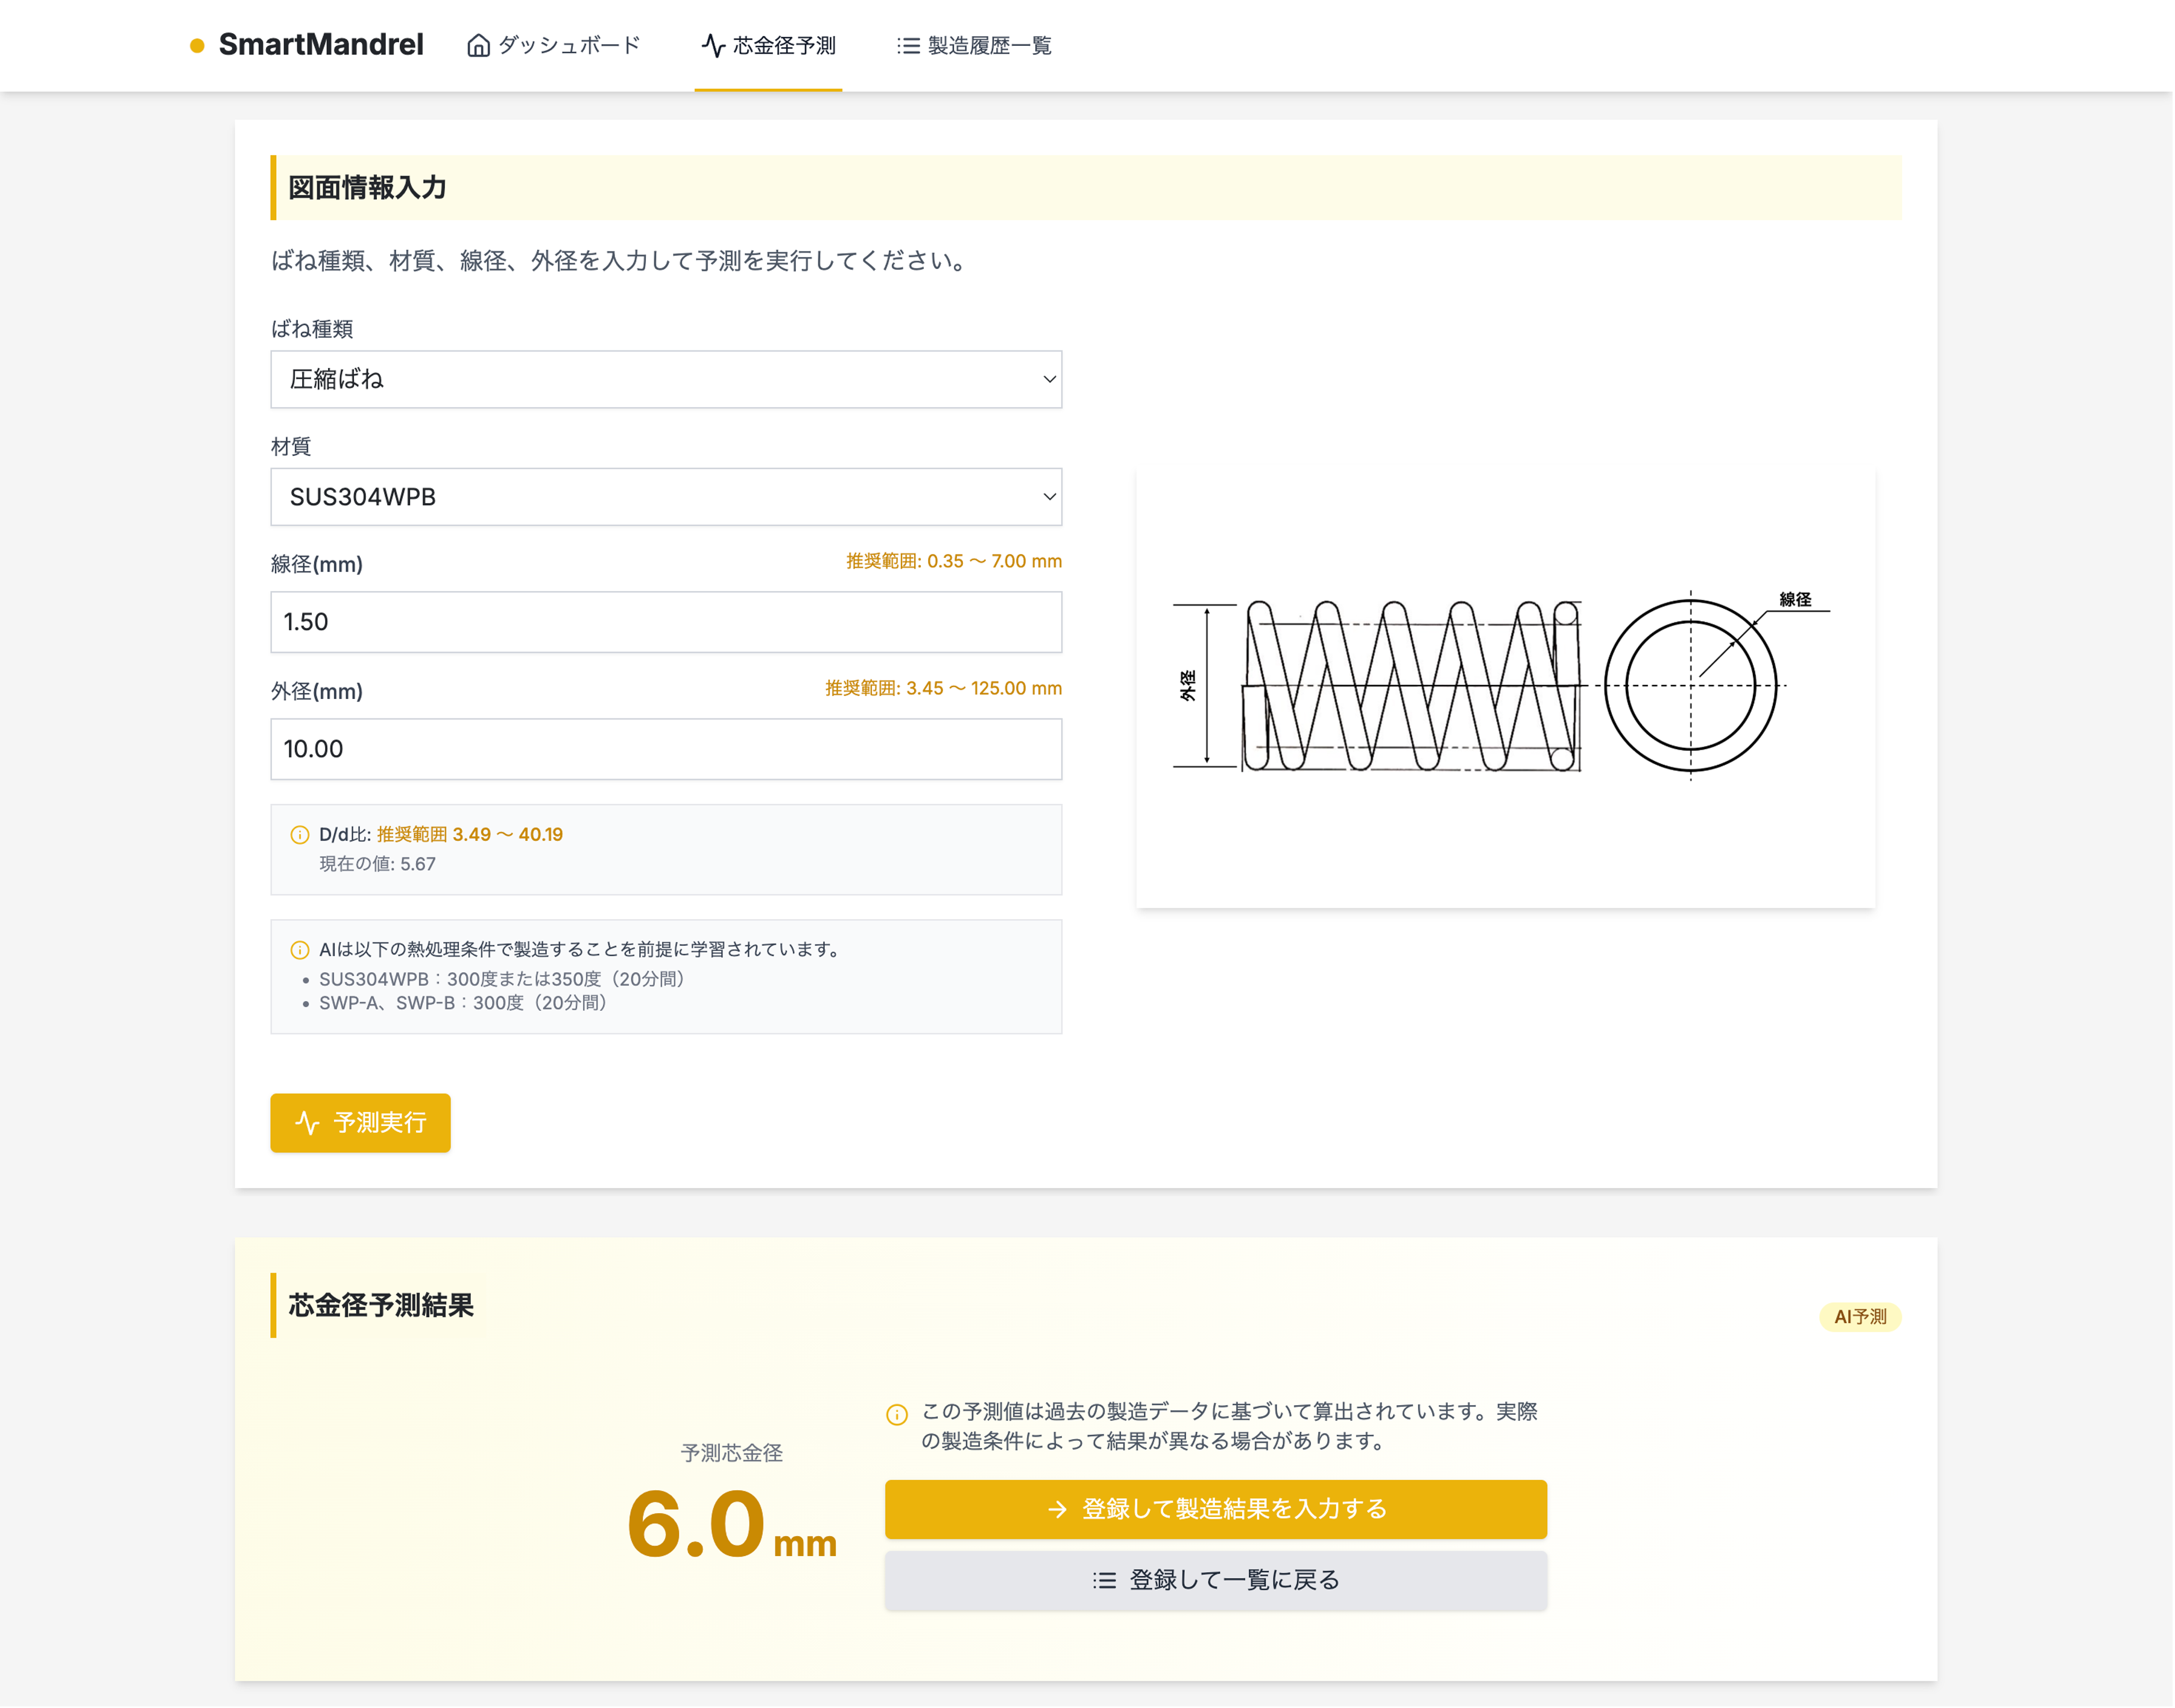The height and width of the screenshot is (1708, 2175).
Task: Click the info icon next to D/d比
Action: (300, 835)
